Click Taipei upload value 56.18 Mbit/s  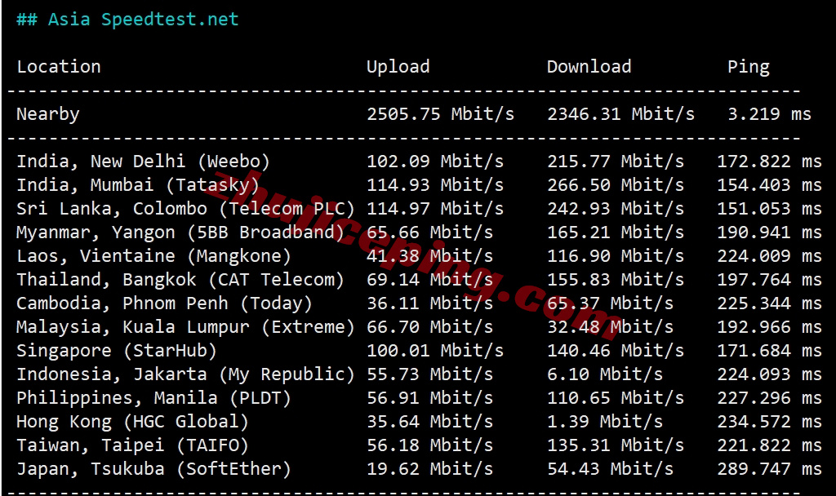(429, 445)
